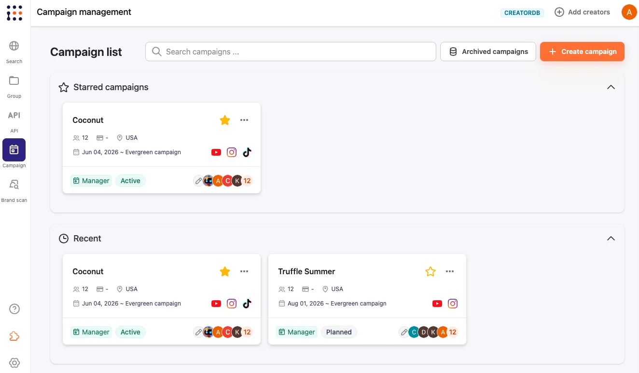Open the Truffle Summer campaign title
The width and height of the screenshot is (639, 373).
click(306, 271)
